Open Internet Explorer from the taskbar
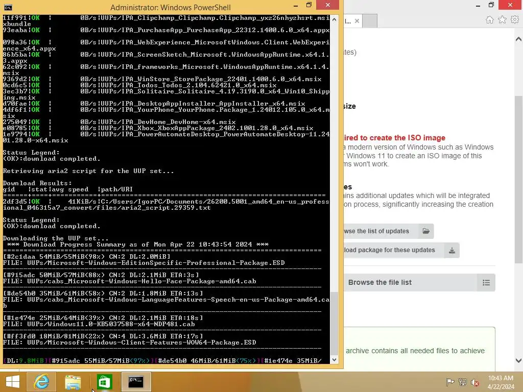The height and width of the screenshot is (392, 523). tap(41, 382)
